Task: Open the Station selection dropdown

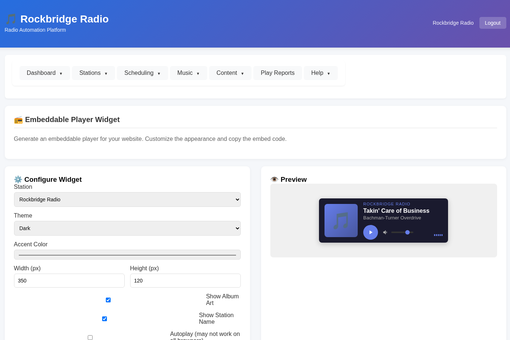Action: pos(127,200)
